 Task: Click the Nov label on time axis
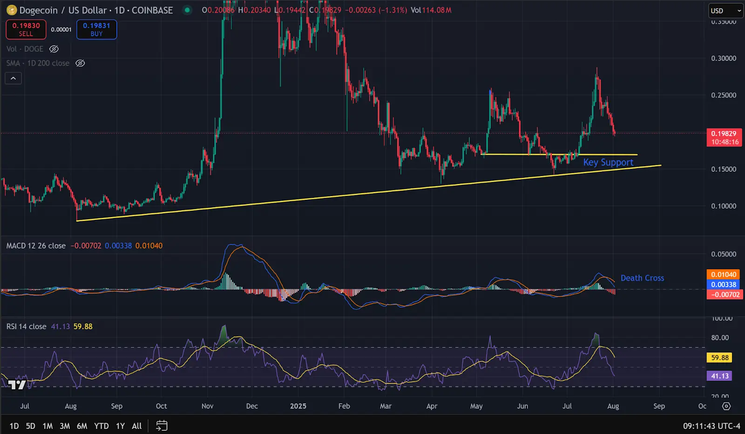click(207, 406)
